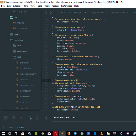Image resolution: width=136 pixels, height=136 pixels.
Task: Toggle in-selection search option
Action: [x=37, y=118]
